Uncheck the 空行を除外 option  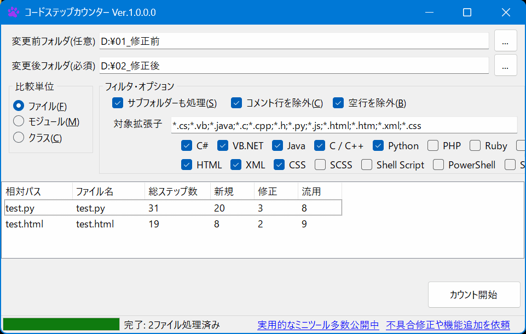click(x=338, y=103)
